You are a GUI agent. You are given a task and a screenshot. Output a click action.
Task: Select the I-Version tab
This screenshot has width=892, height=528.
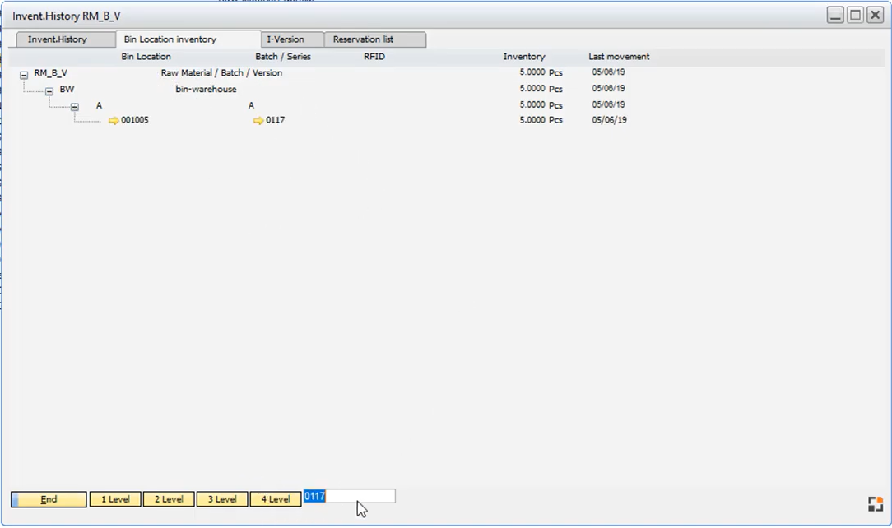[x=290, y=39]
